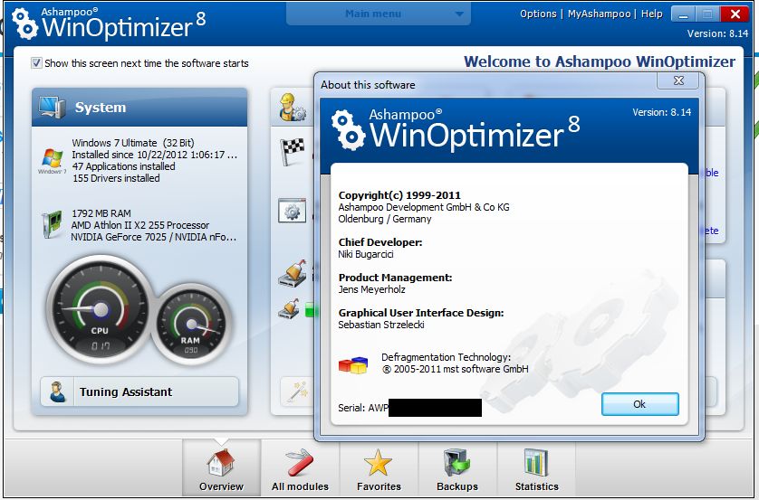This screenshot has width=759, height=500.
Task: Switch to the Overview tab
Action: [221, 467]
